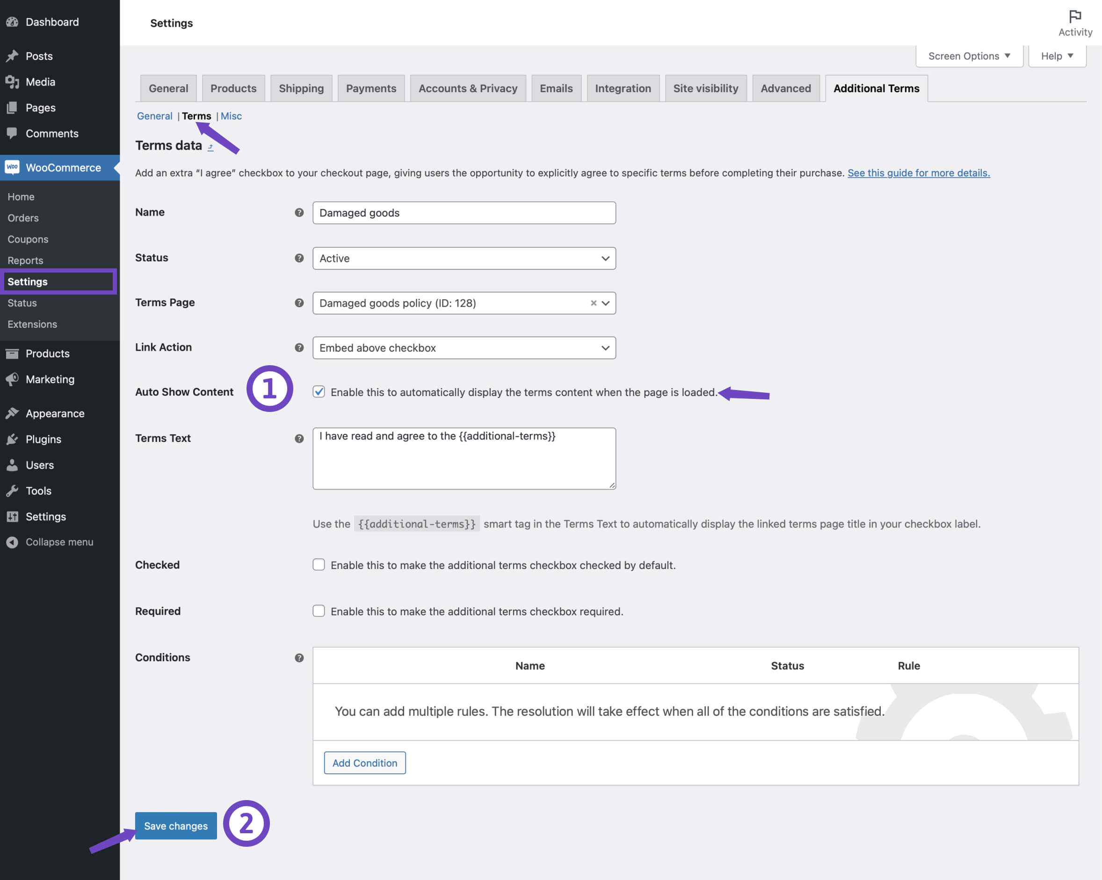Expand the Screen Options panel
Viewport: 1102px width, 880px height.
click(968, 56)
